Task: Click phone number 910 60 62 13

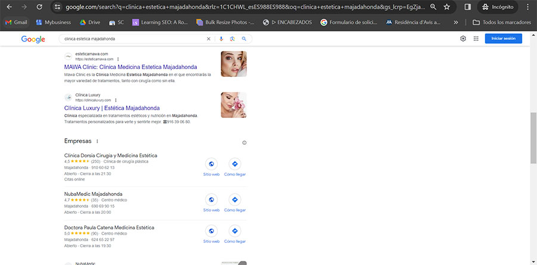Action: (103, 168)
